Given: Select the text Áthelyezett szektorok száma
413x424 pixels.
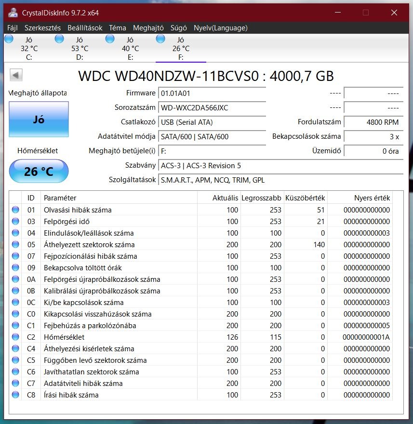Looking at the screenshot, I should click(x=89, y=244).
